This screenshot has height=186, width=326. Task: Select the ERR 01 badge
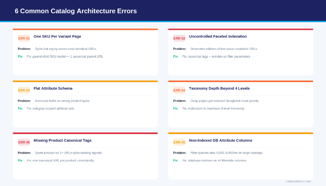click(x=24, y=38)
